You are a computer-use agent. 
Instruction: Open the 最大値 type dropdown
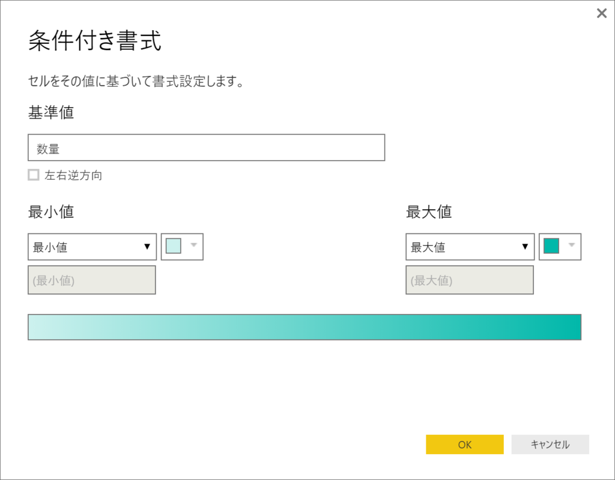tap(470, 247)
